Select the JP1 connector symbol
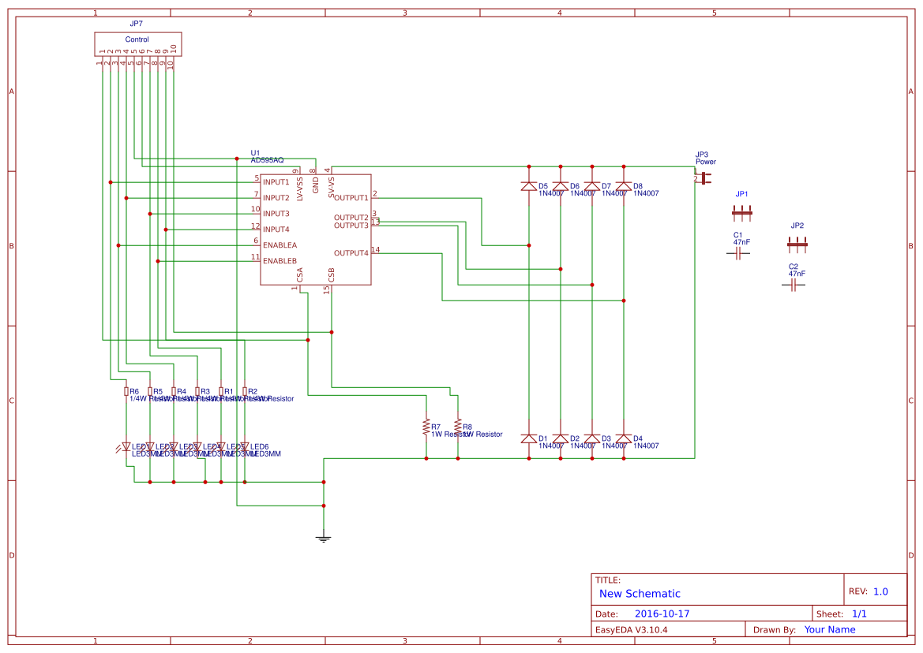 click(741, 212)
